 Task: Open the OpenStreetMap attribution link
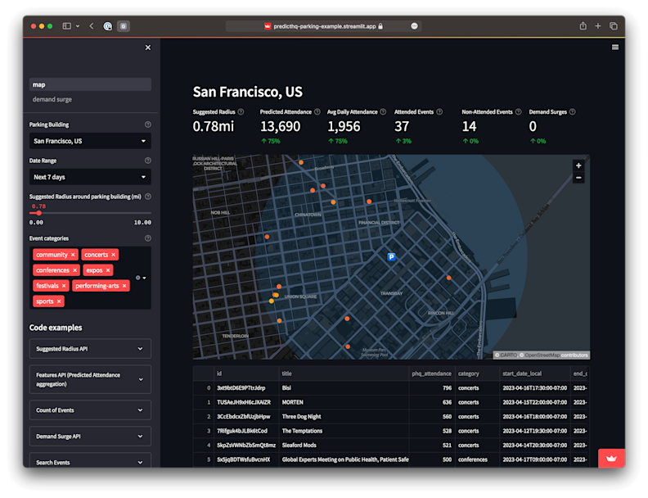click(x=542, y=355)
